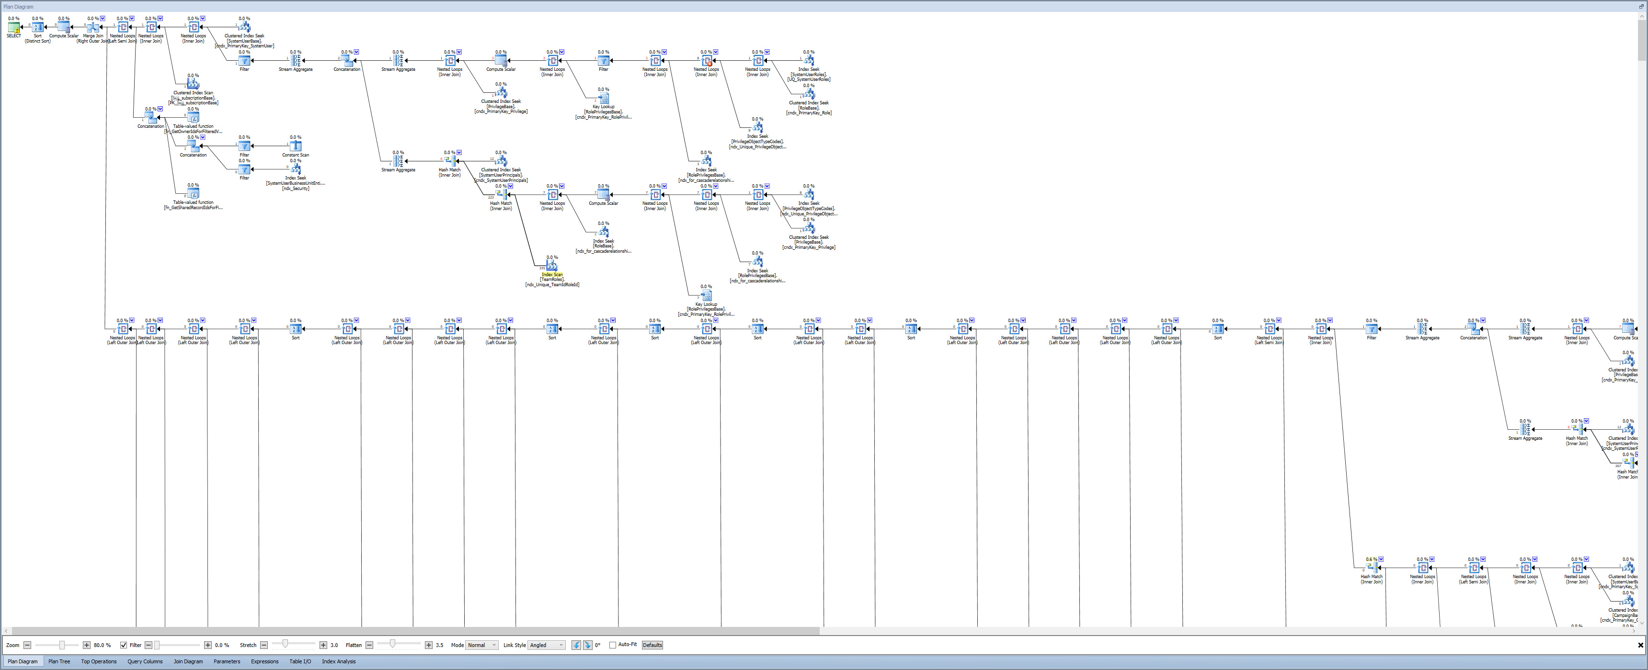Open the Top Operations tab
The width and height of the screenshot is (1648, 670).
[99, 662]
